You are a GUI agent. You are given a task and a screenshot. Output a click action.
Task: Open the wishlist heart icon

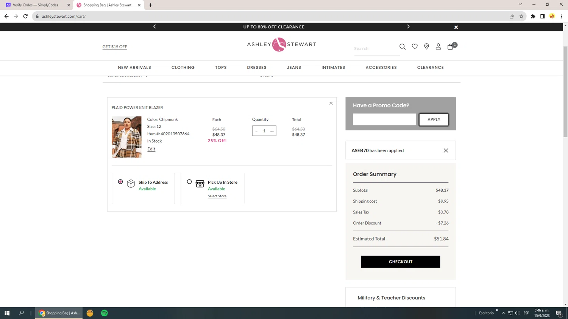pyautogui.click(x=415, y=46)
